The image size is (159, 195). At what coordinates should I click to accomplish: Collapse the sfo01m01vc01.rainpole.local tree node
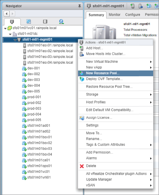click(5, 29)
